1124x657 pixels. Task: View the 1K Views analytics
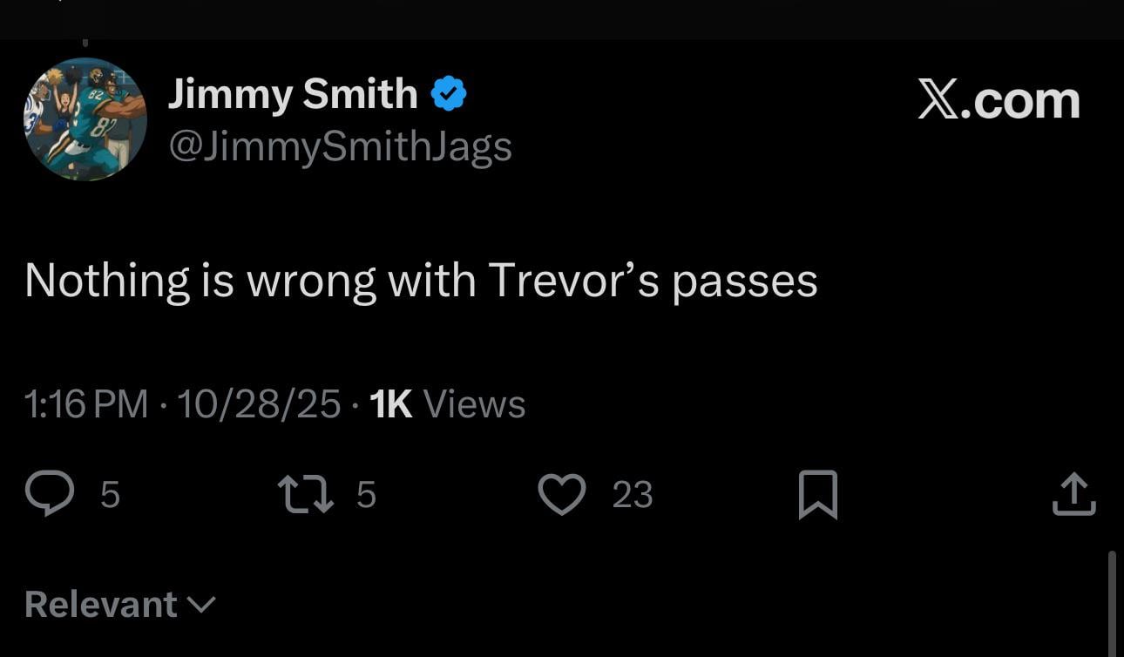pyautogui.click(x=448, y=404)
